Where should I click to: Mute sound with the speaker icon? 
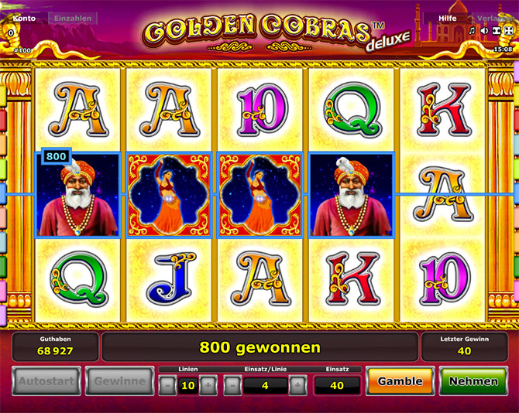(484, 31)
